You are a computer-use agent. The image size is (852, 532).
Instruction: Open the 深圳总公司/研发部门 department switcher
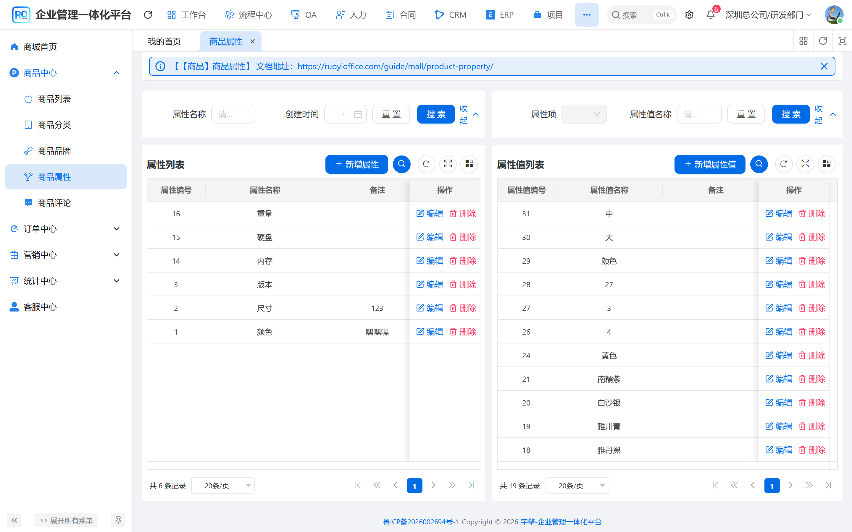tap(769, 15)
